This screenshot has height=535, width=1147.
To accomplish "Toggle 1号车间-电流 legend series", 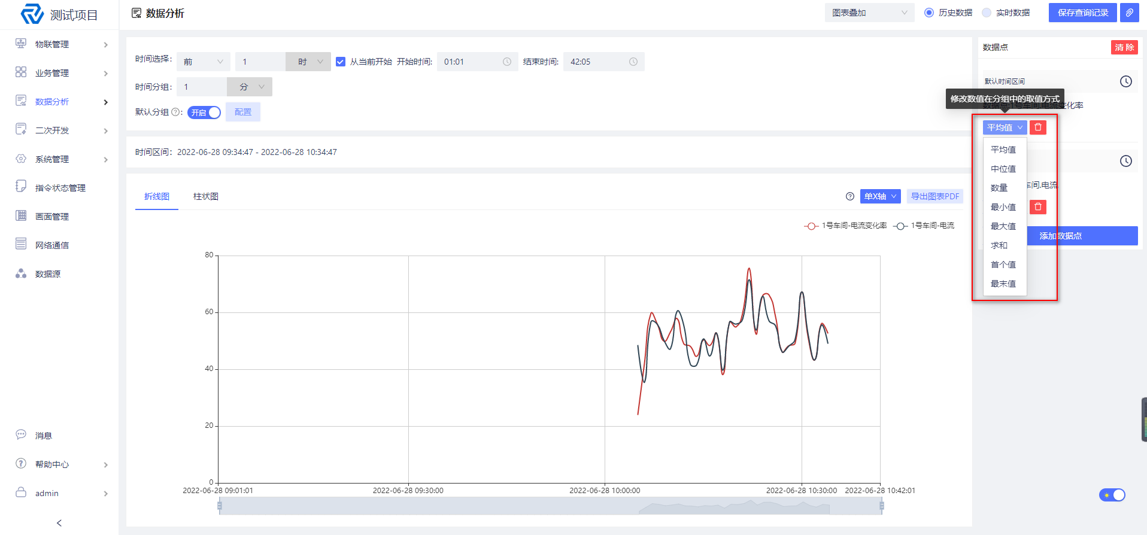I will 924,226.
